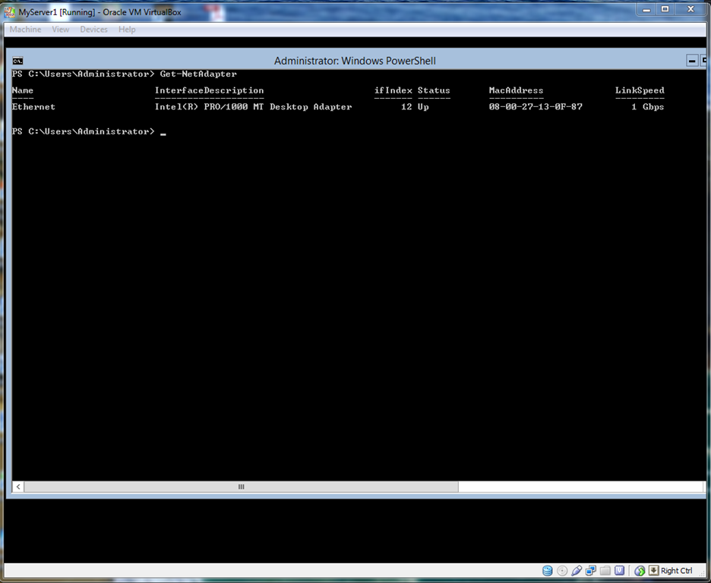Open the USB devices indicator icon

[x=577, y=571]
